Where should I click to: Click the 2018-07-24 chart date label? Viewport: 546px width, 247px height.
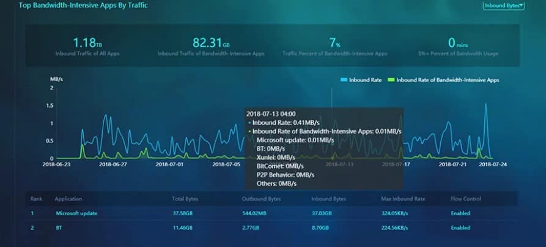tap(494, 164)
